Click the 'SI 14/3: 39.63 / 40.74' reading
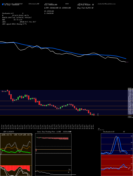 click(x=20, y=15)
